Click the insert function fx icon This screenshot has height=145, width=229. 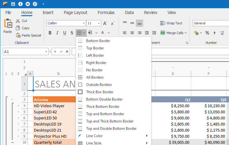tap(67, 51)
